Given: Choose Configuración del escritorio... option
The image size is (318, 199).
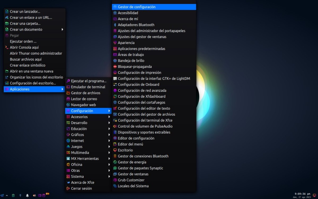Looking at the screenshot, I should [x=33, y=83].
